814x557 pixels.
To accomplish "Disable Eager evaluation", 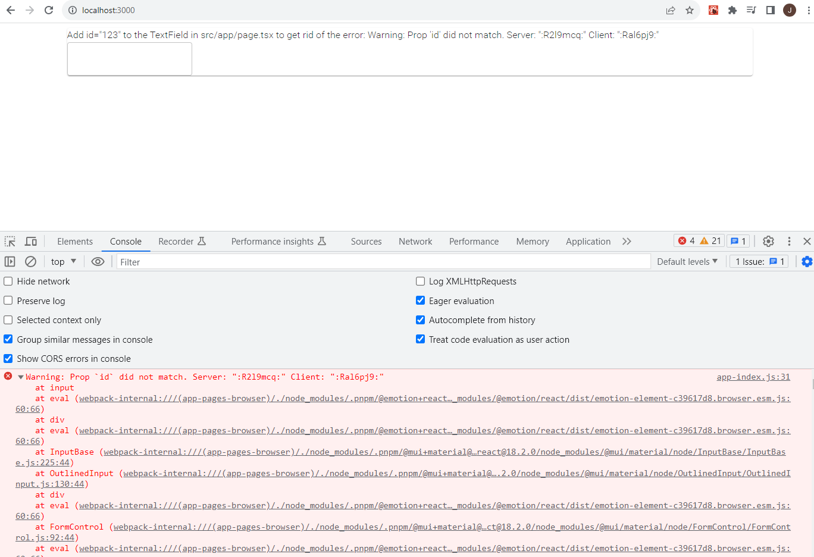I will [x=421, y=300].
